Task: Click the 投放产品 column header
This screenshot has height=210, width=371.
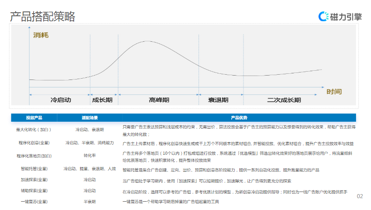Action: (x=34, y=118)
